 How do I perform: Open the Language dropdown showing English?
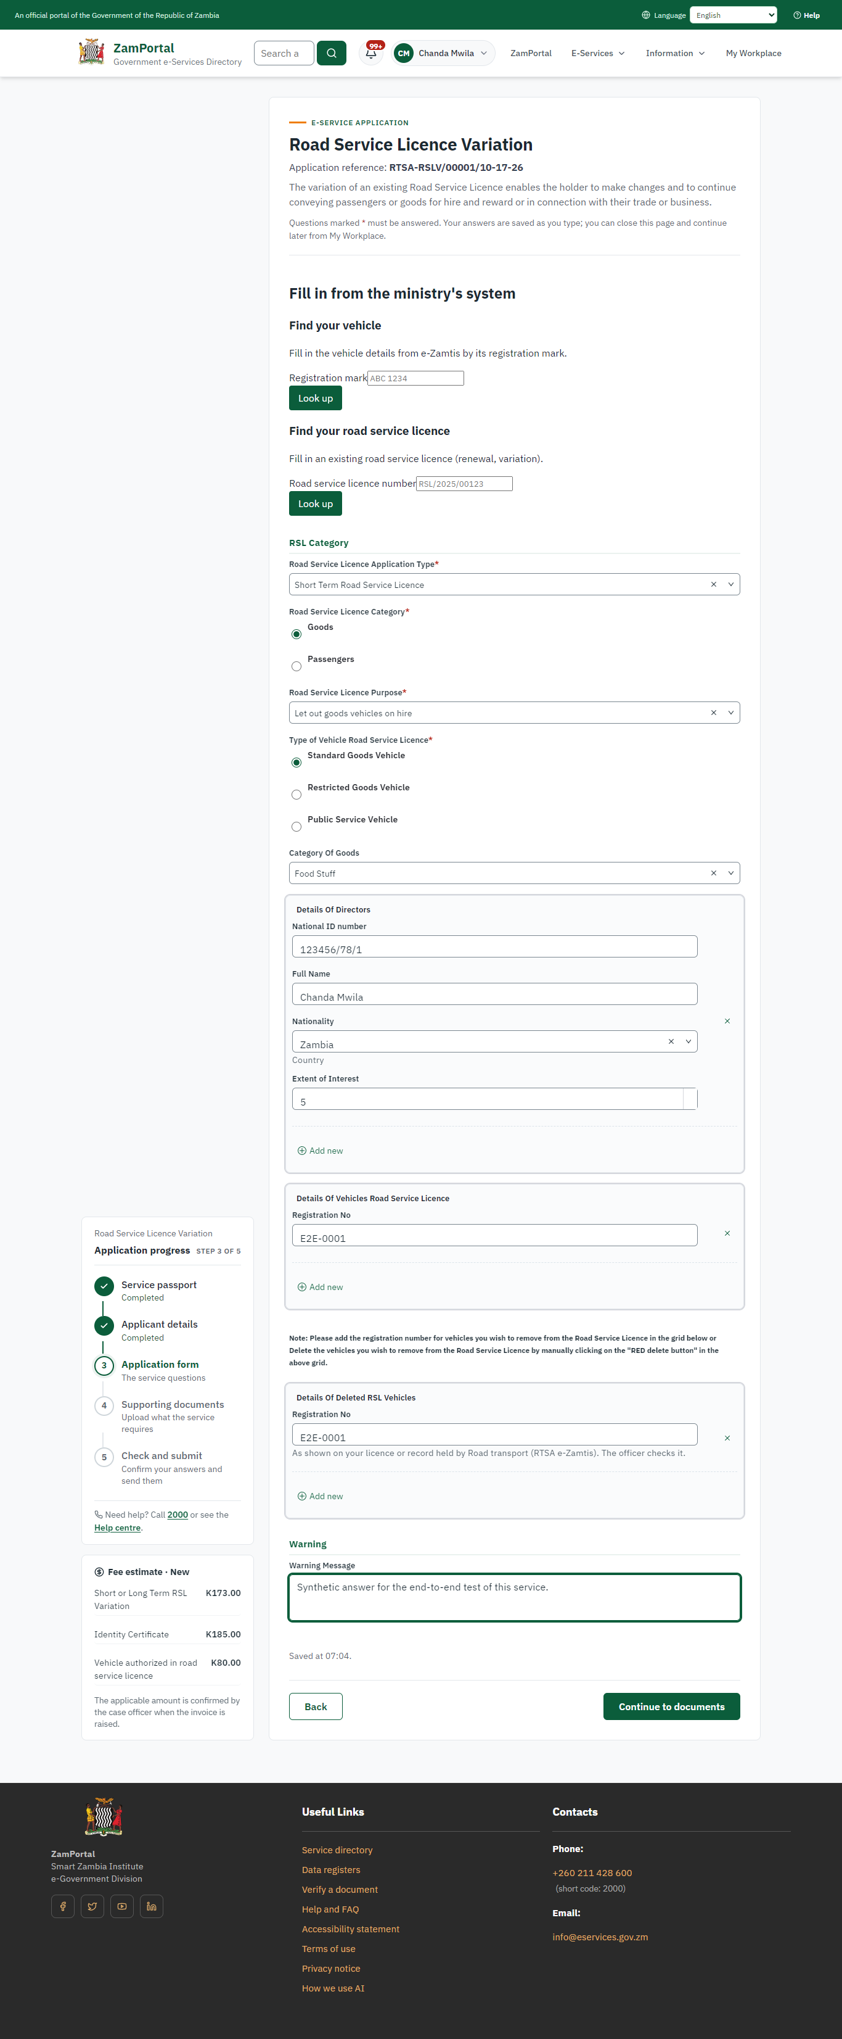733,15
